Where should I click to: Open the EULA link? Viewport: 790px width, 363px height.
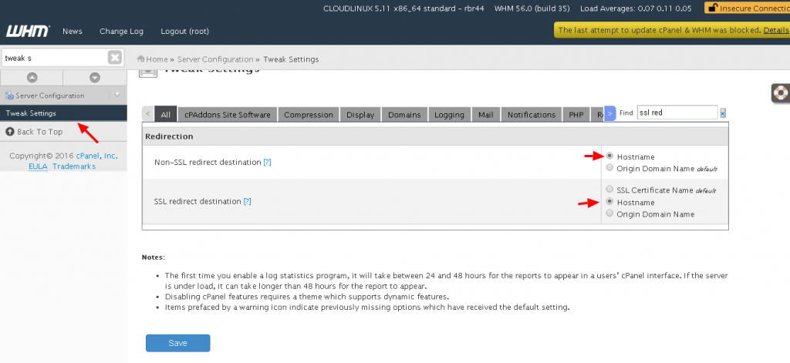click(38, 166)
